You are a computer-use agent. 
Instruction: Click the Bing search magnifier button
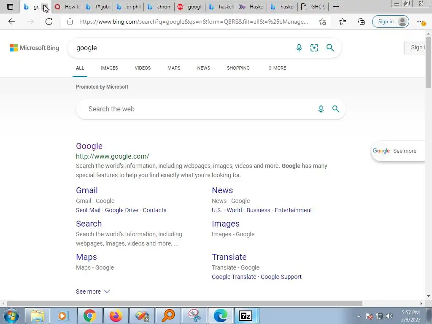330,48
